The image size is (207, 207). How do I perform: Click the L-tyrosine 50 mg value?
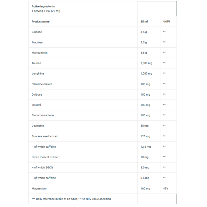click(145, 126)
